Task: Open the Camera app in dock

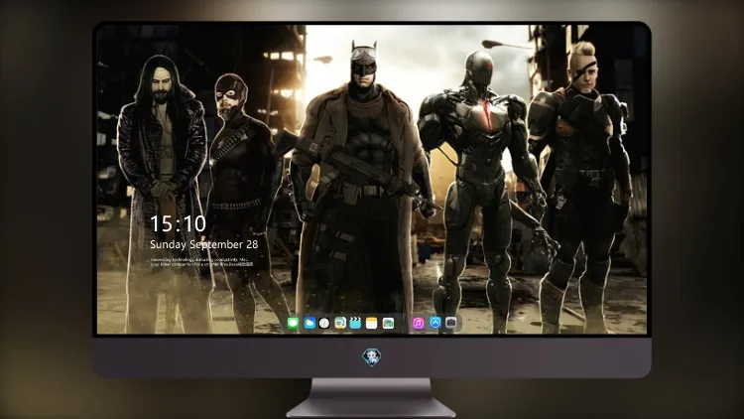Action: coord(451,323)
